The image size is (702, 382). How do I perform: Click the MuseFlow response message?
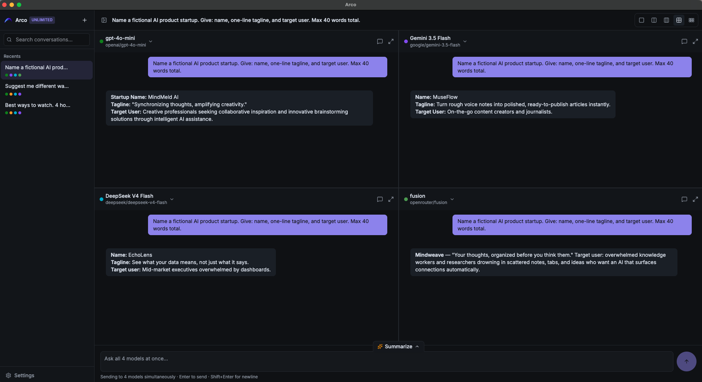click(x=513, y=104)
